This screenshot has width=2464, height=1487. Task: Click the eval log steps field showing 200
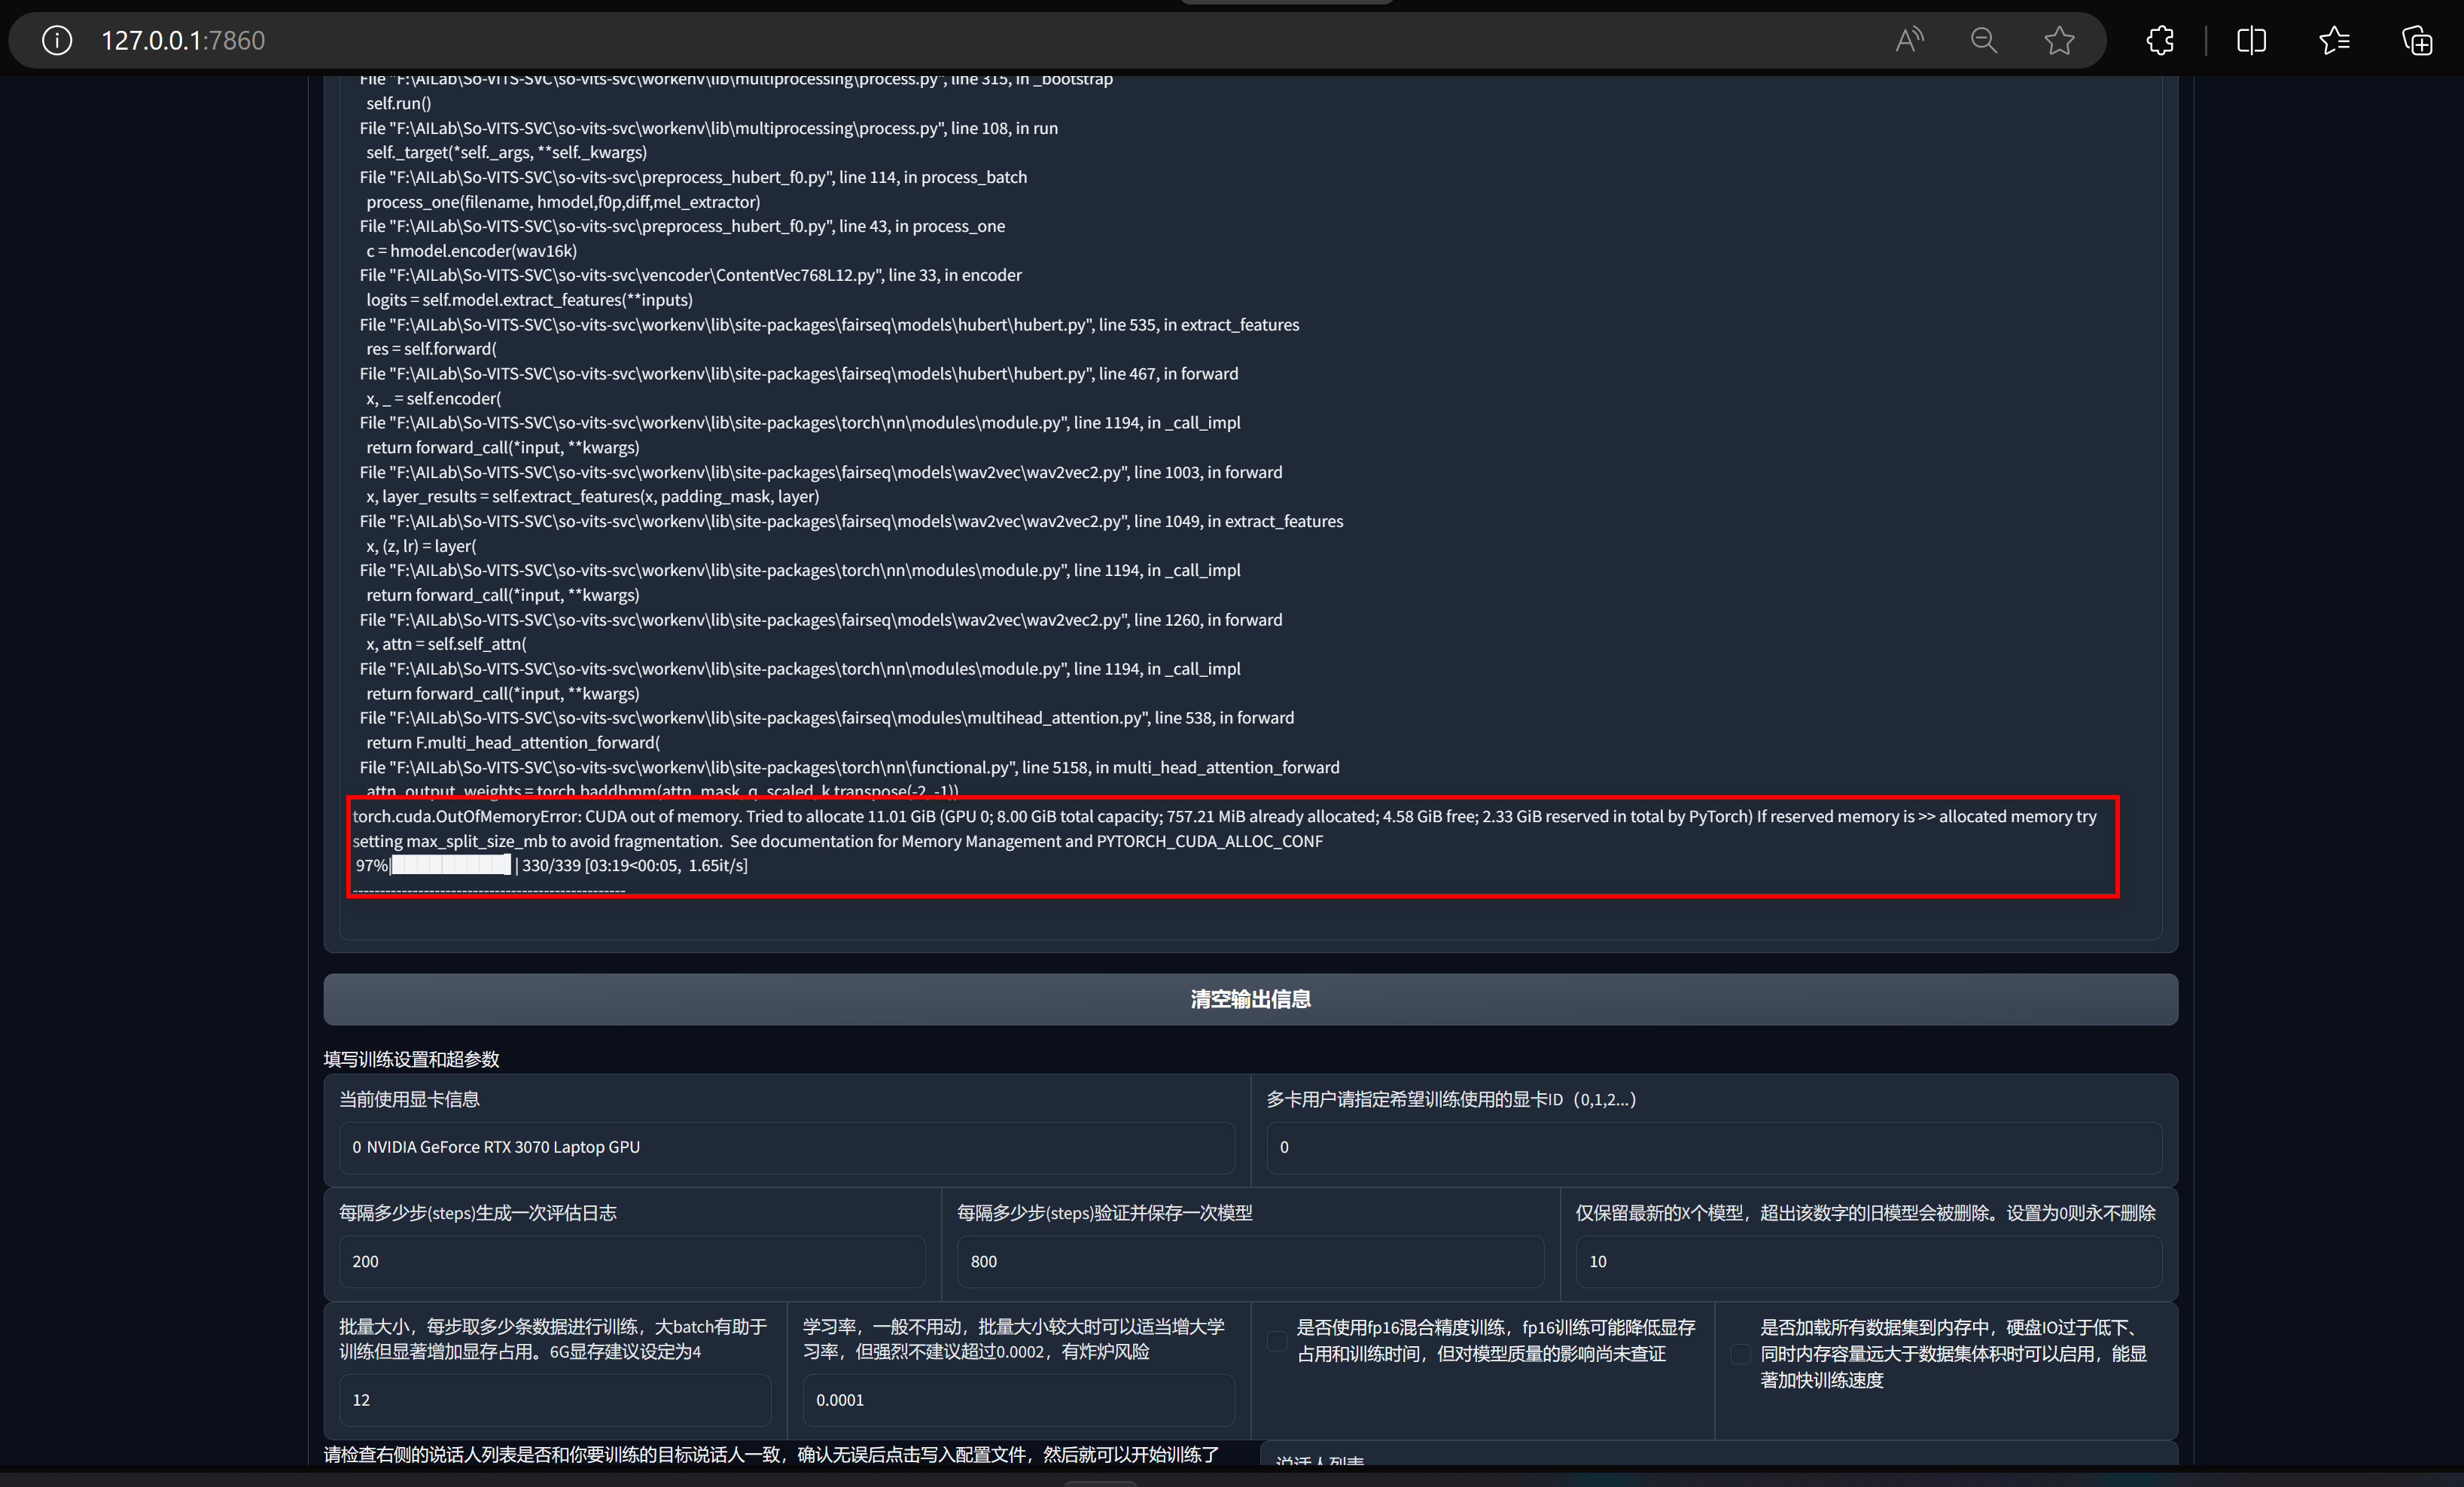(x=632, y=1261)
